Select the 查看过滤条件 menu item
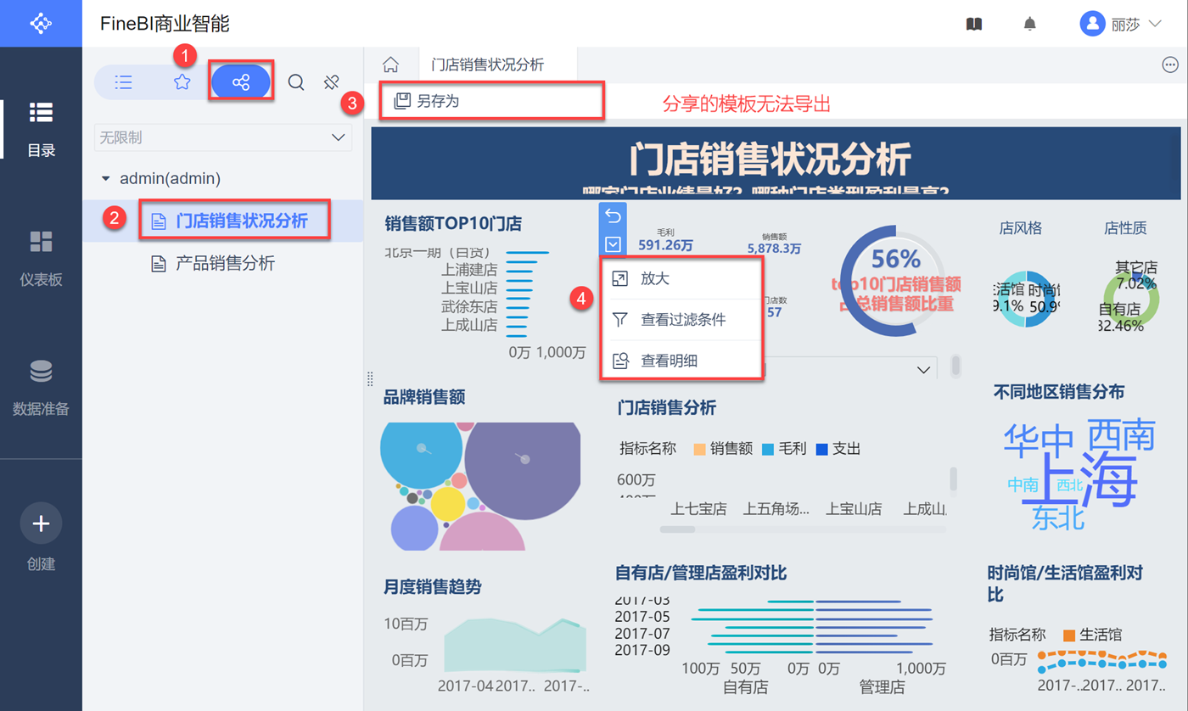The image size is (1188, 711). coord(682,320)
